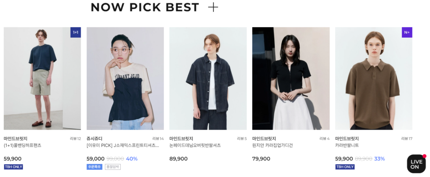Click the 품절임박 tag
Screen dimensions: 430x177
(x=113, y=167)
